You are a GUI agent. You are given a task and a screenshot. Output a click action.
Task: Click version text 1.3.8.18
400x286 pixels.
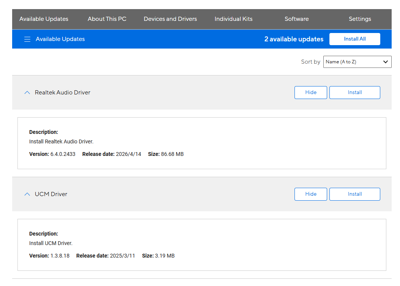coord(60,256)
